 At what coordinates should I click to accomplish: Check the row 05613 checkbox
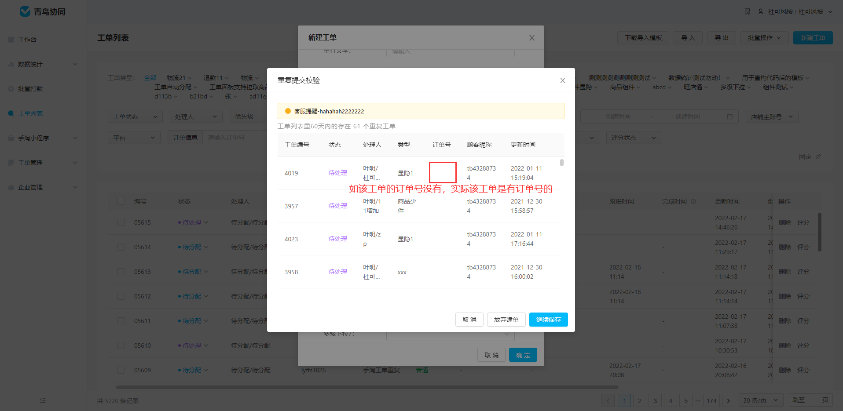click(121, 272)
